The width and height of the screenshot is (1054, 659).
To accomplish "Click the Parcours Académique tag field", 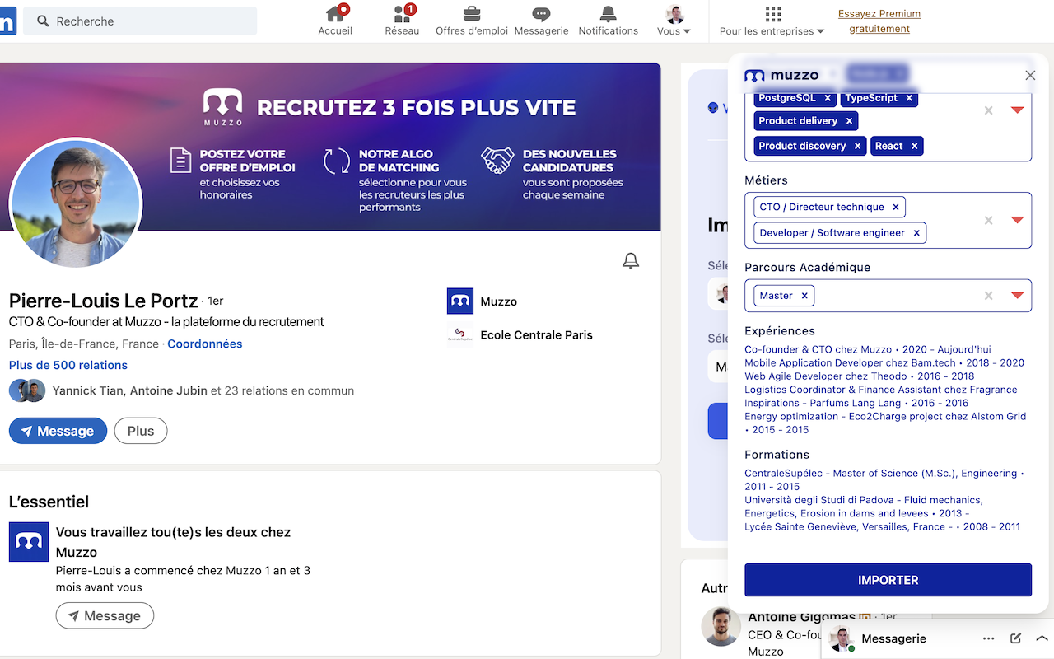I will coord(888,296).
